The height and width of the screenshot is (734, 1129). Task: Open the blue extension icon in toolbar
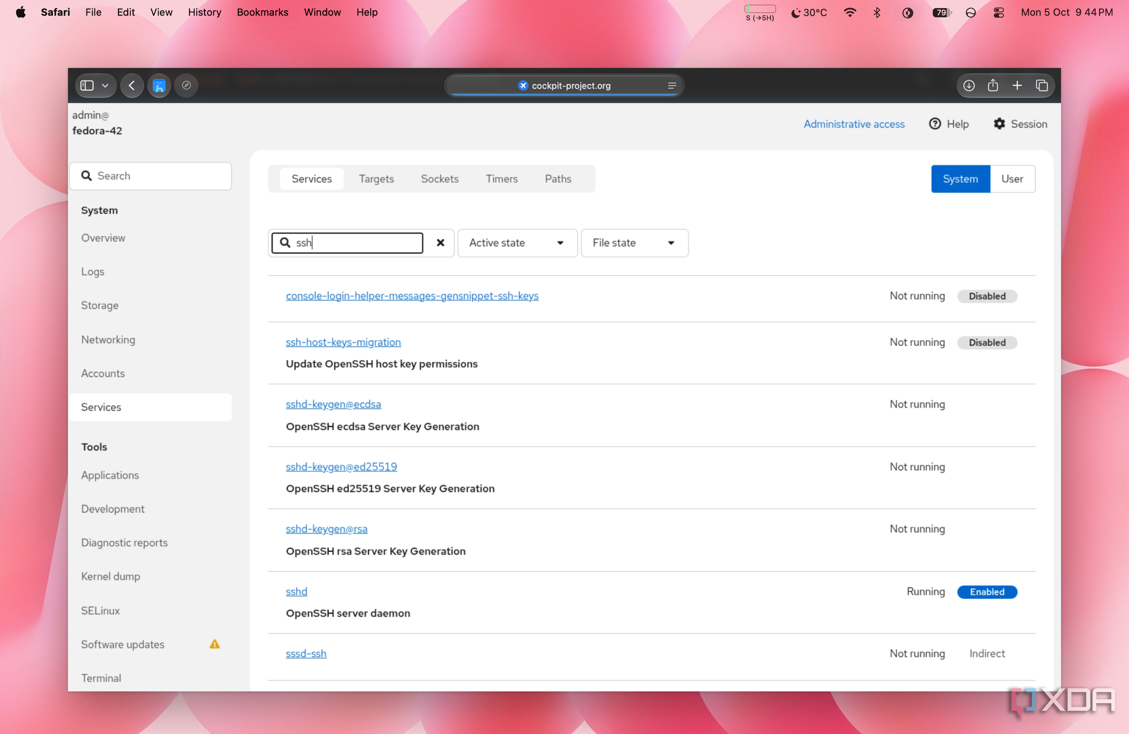[159, 85]
